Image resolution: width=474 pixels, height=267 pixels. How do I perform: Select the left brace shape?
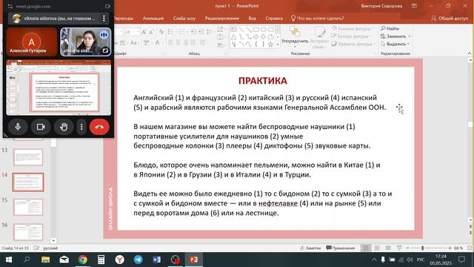pos(256,44)
